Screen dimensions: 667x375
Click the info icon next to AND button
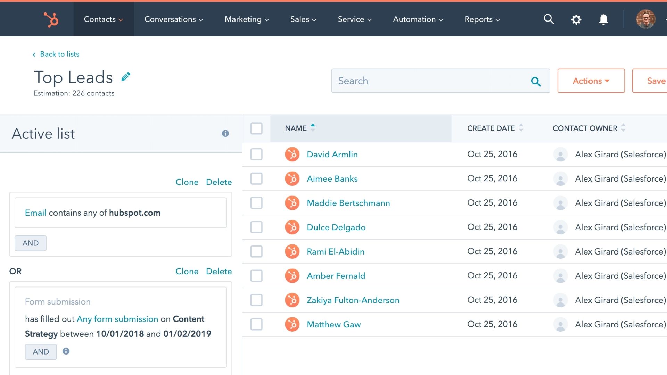click(66, 351)
